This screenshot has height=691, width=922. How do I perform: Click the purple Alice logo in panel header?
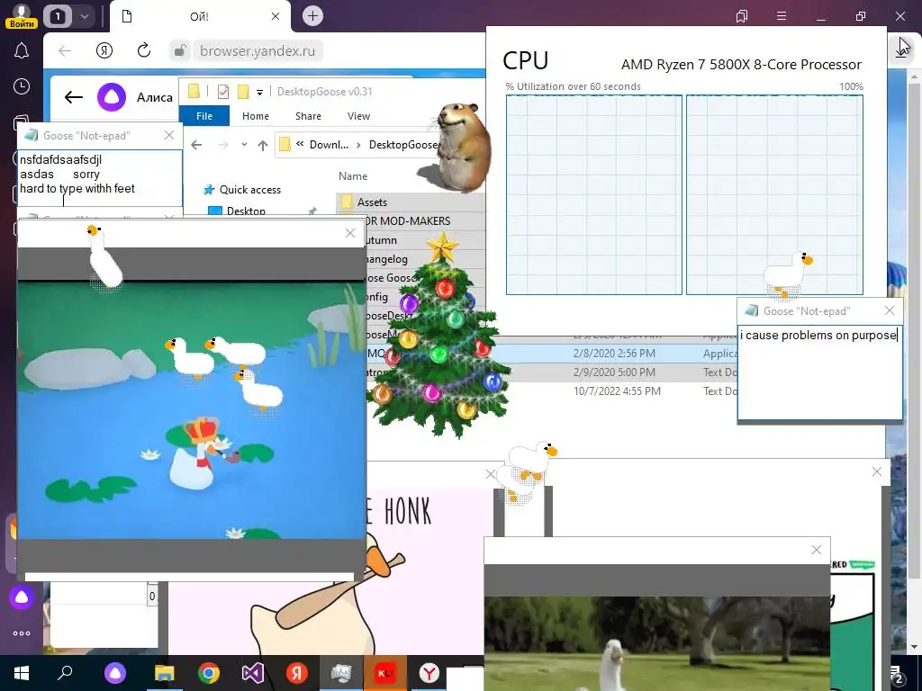(x=112, y=97)
